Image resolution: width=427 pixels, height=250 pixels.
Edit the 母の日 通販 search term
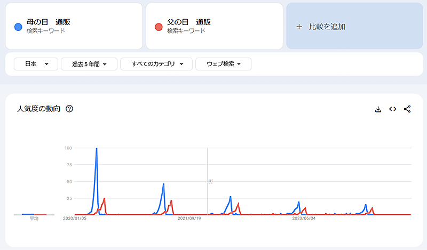(49, 22)
